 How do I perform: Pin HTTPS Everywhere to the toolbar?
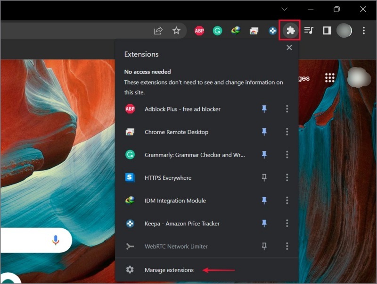264,178
